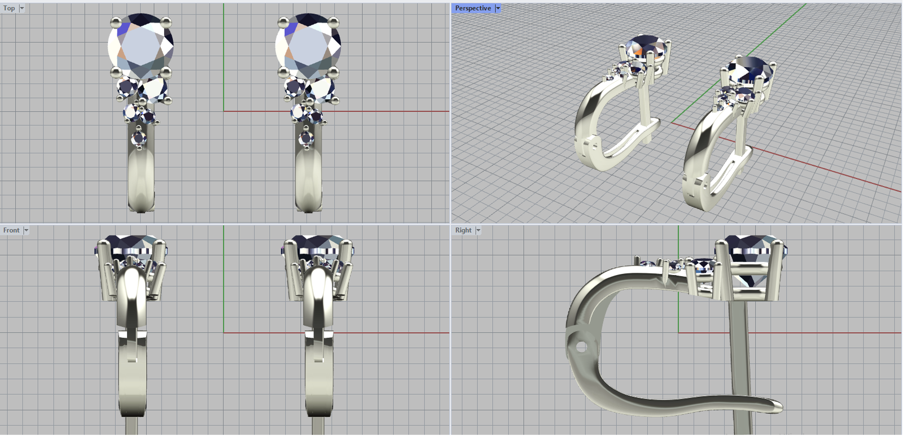The image size is (903, 436).
Task: Select the left earring's large gemstone in Top viewport
Action: (141, 47)
